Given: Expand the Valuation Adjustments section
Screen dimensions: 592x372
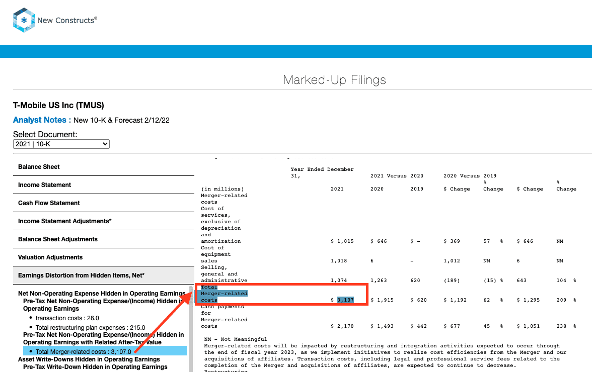Looking at the screenshot, I should 104,257.
